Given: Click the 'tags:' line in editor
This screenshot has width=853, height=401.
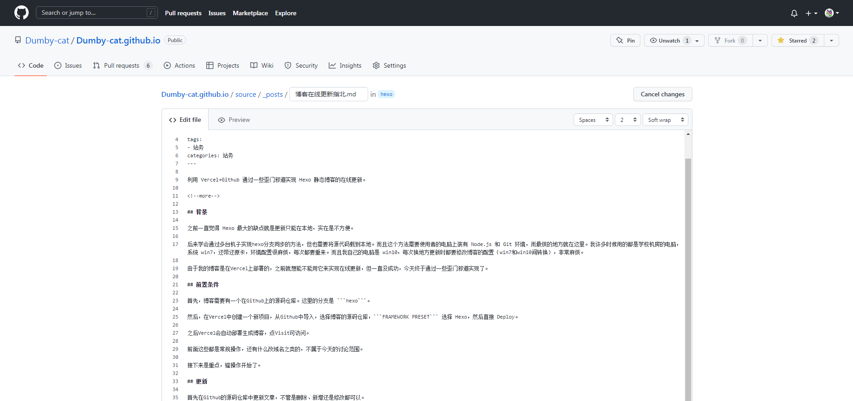Looking at the screenshot, I should pos(194,139).
